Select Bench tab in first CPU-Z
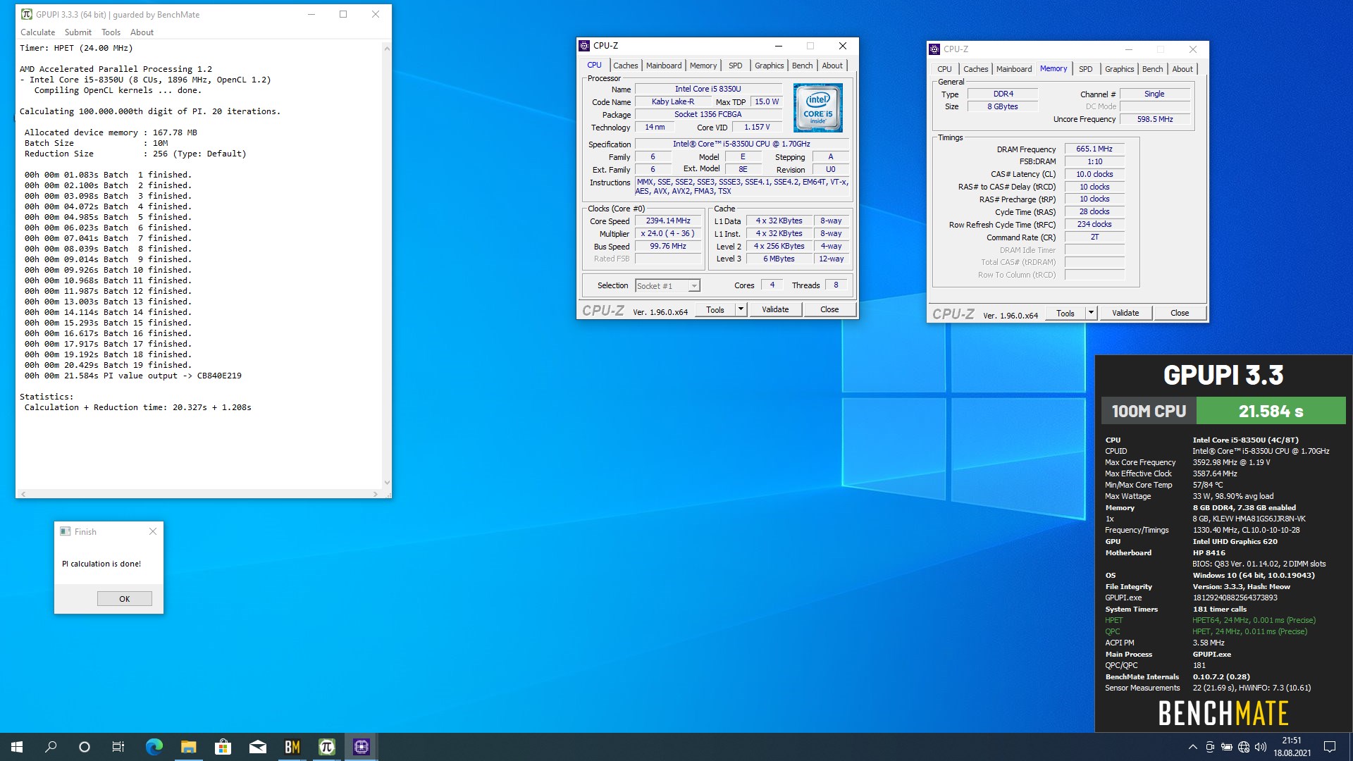Image resolution: width=1353 pixels, height=761 pixels. click(802, 66)
